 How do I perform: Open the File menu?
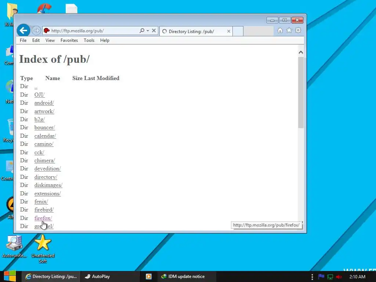[x=23, y=40]
